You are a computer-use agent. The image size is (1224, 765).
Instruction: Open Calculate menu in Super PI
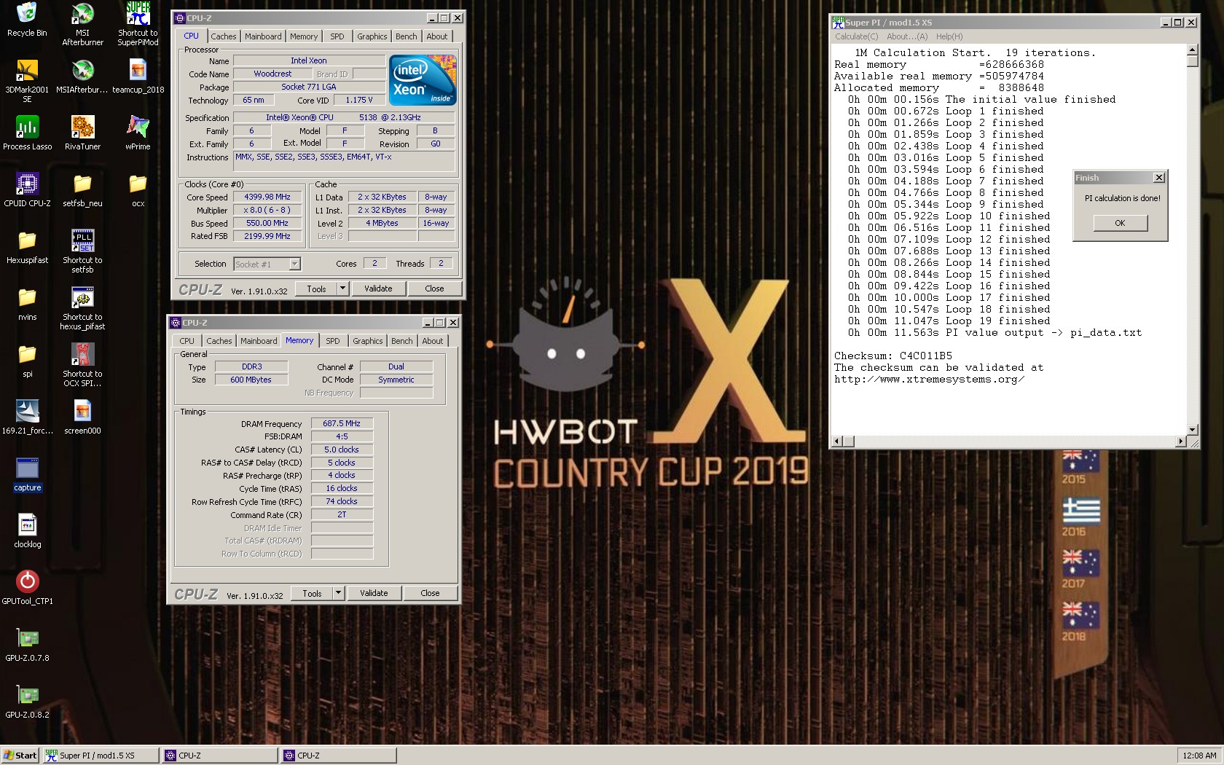[x=856, y=36]
